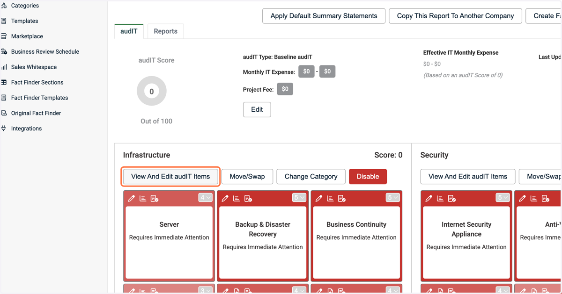The height and width of the screenshot is (294, 562).
Task: Open the summary lines icon on Server card
Action: pyautogui.click(x=143, y=199)
